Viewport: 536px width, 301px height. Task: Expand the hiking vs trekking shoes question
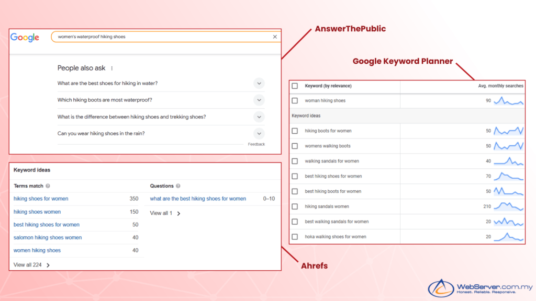coord(259,117)
